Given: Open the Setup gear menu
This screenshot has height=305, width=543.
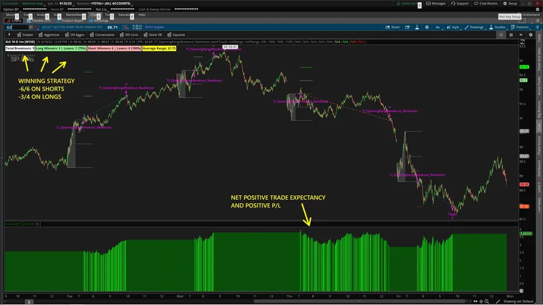Looking at the screenshot, I should coord(510,3).
